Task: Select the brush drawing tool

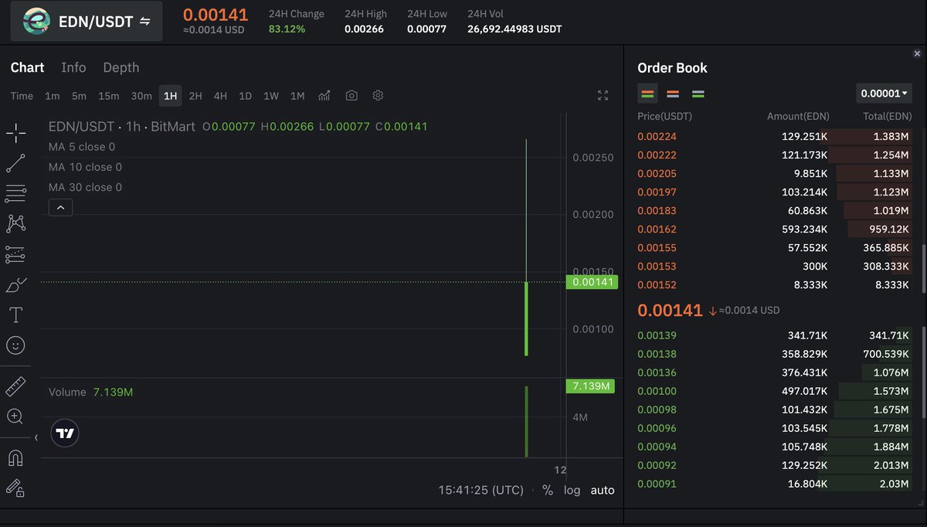Action: coord(15,284)
